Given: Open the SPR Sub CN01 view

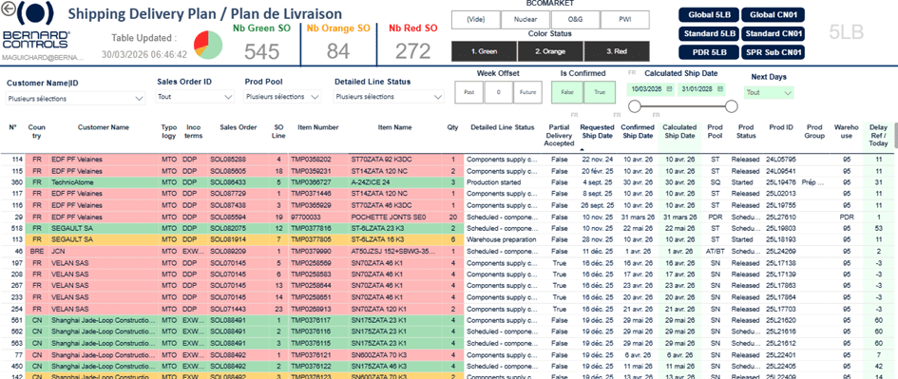Looking at the screenshot, I should (774, 52).
